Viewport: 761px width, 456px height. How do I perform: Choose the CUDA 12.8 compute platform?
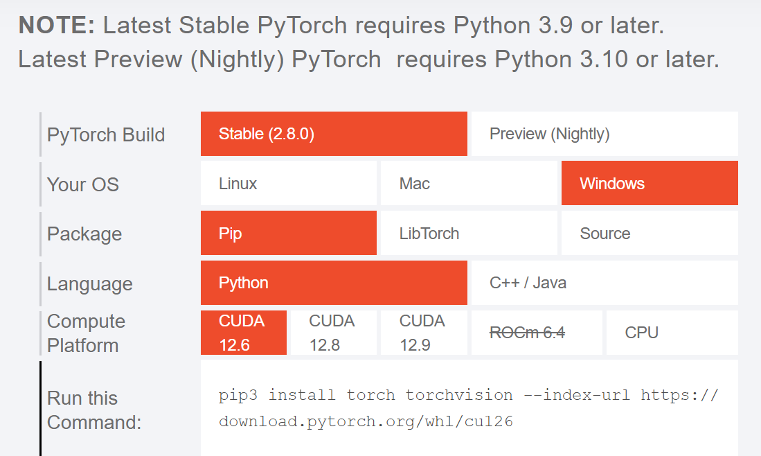332,333
